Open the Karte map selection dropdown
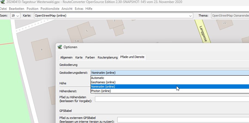The width and height of the screenshot is (249, 123). [113, 16]
